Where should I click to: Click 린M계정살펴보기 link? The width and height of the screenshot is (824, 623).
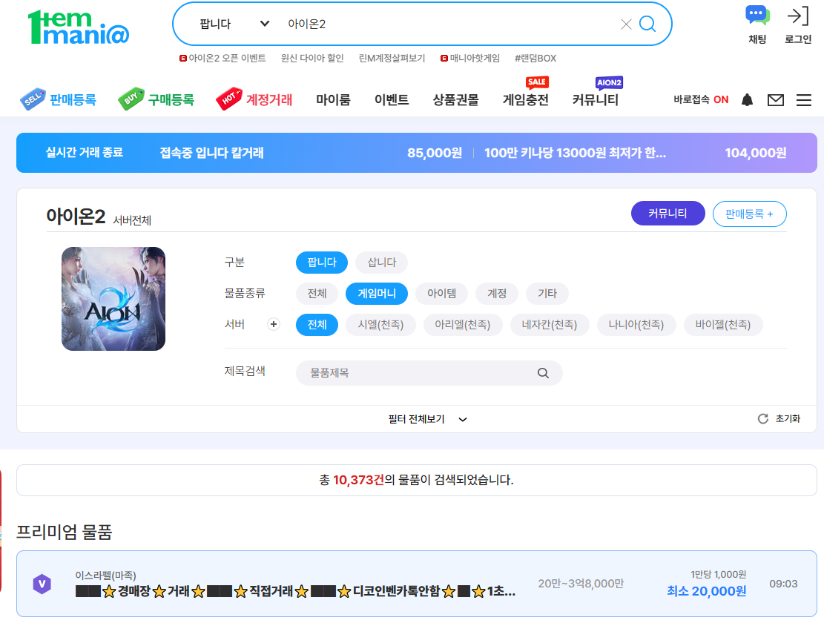pos(392,59)
